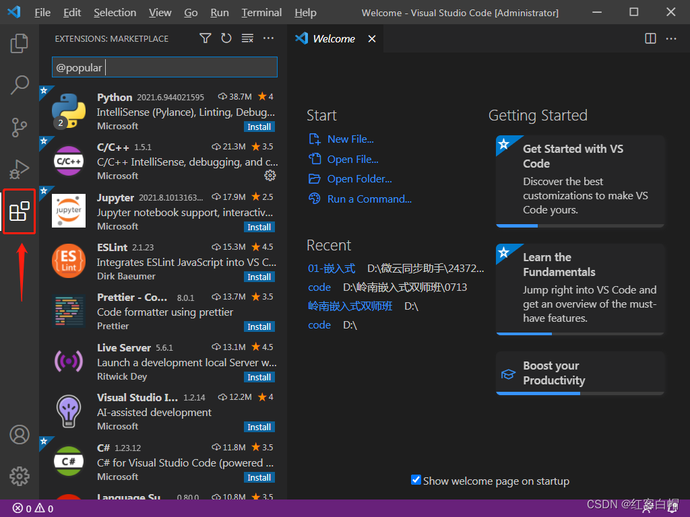Select the Welcome editor tab
This screenshot has height=517, width=690.
[x=336, y=38]
